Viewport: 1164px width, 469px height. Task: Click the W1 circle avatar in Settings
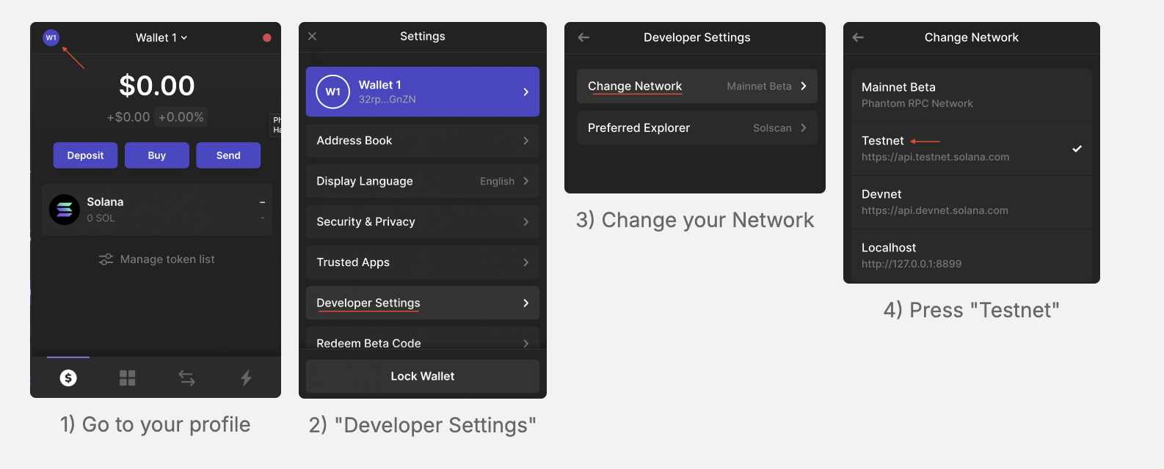pyautogui.click(x=332, y=92)
